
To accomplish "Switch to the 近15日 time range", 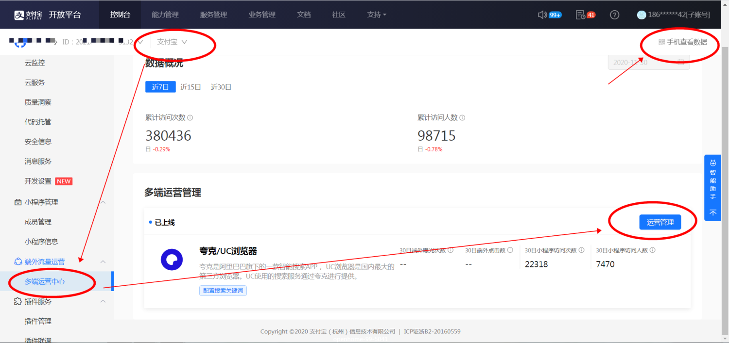I will pyautogui.click(x=191, y=87).
